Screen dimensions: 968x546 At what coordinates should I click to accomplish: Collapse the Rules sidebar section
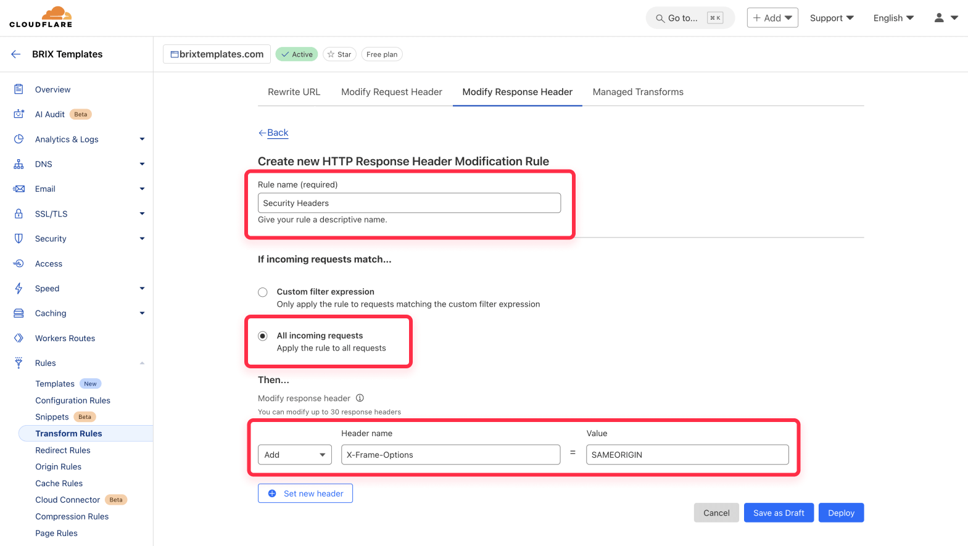tap(142, 363)
